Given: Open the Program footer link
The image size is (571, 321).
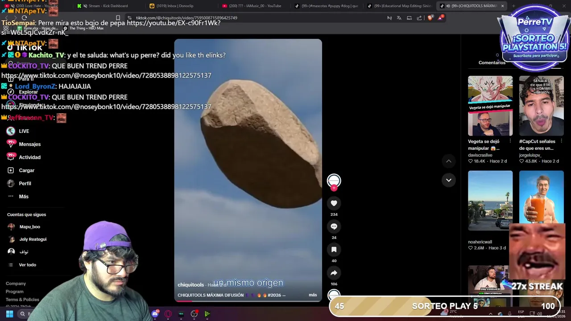Looking at the screenshot, I should click(x=14, y=292).
